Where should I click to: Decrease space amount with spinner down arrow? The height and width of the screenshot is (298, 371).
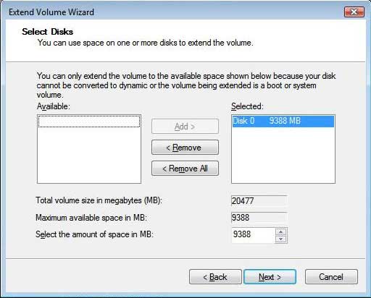pyautogui.click(x=280, y=239)
